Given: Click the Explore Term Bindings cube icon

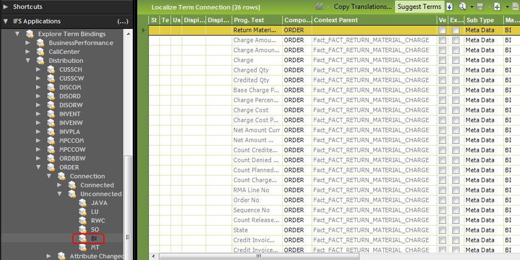Looking at the screenshot, I should (29, 34).
